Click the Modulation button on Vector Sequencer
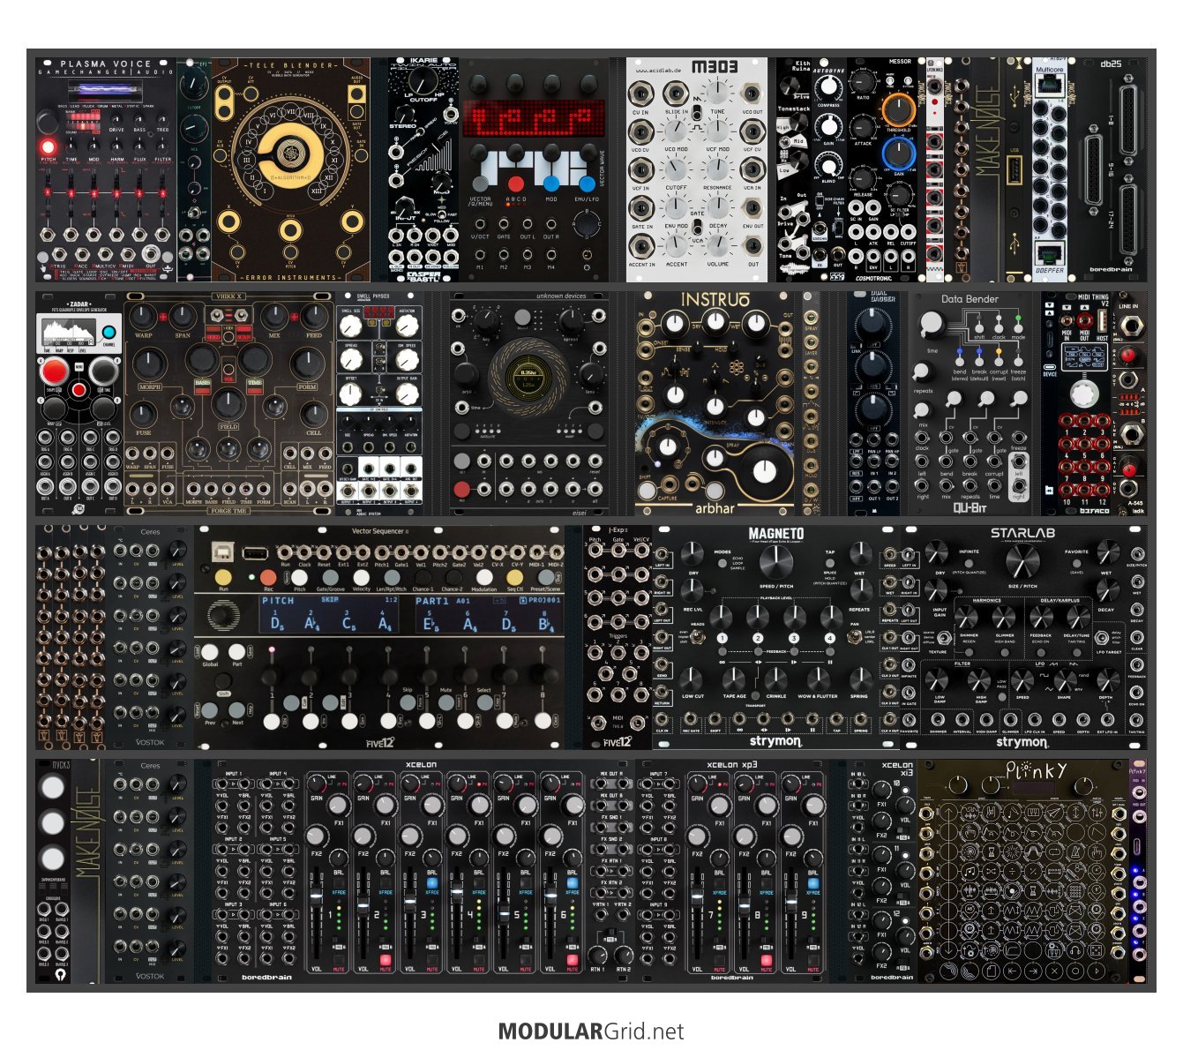Screen dimensions: 1183x1050 (483, 578)
